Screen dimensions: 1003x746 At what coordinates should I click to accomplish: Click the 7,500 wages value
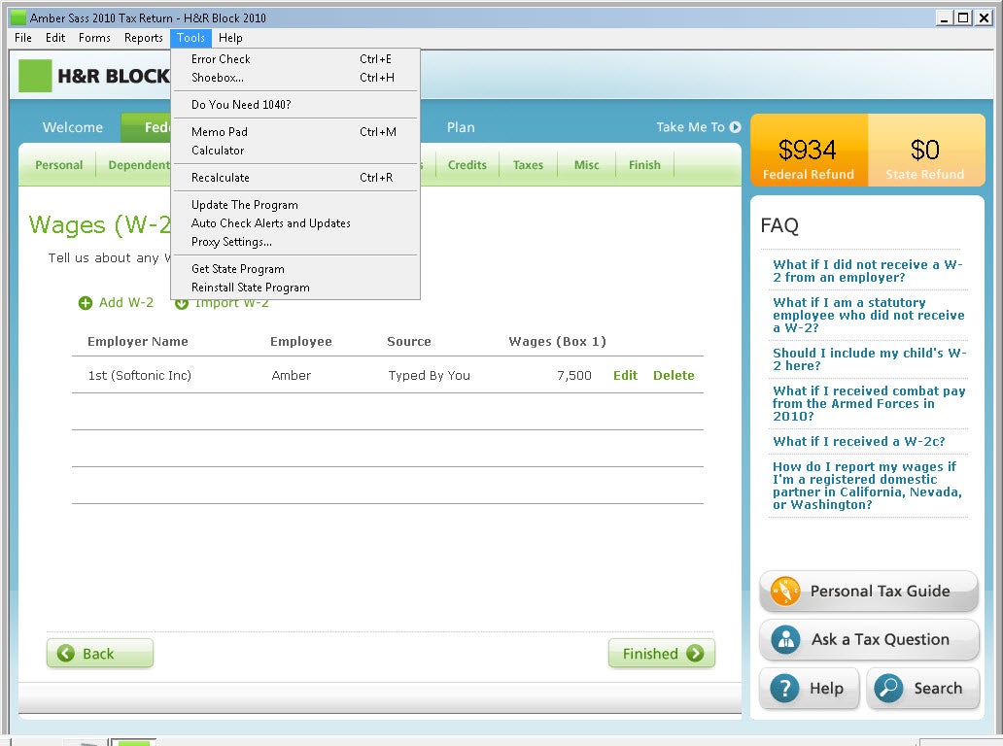(573, 375)
